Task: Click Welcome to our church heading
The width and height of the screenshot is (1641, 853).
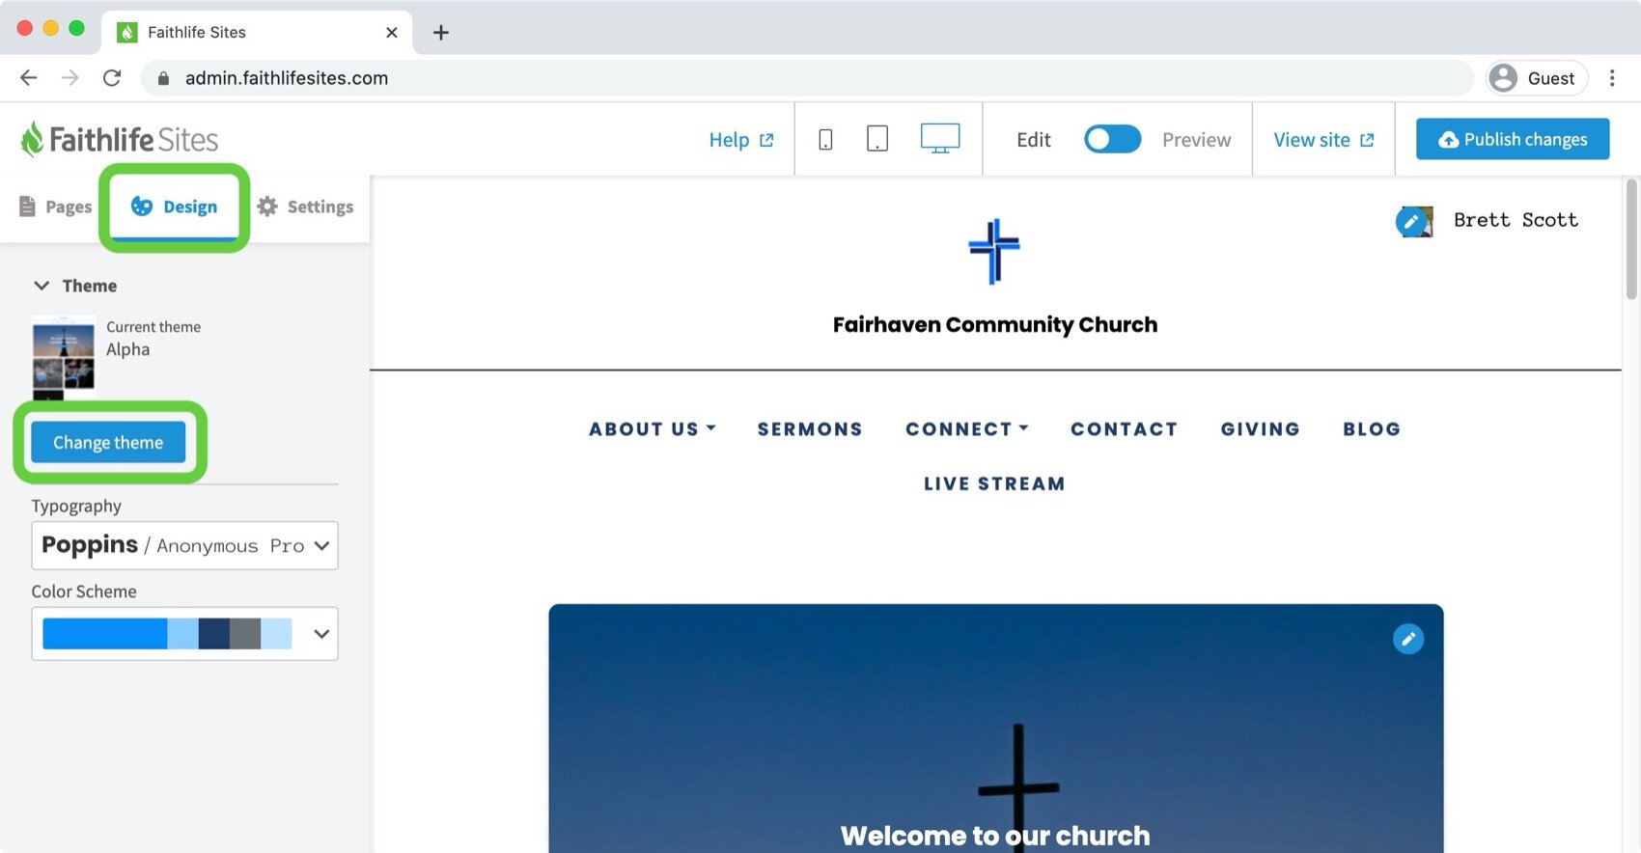Action: coord(995,835)
